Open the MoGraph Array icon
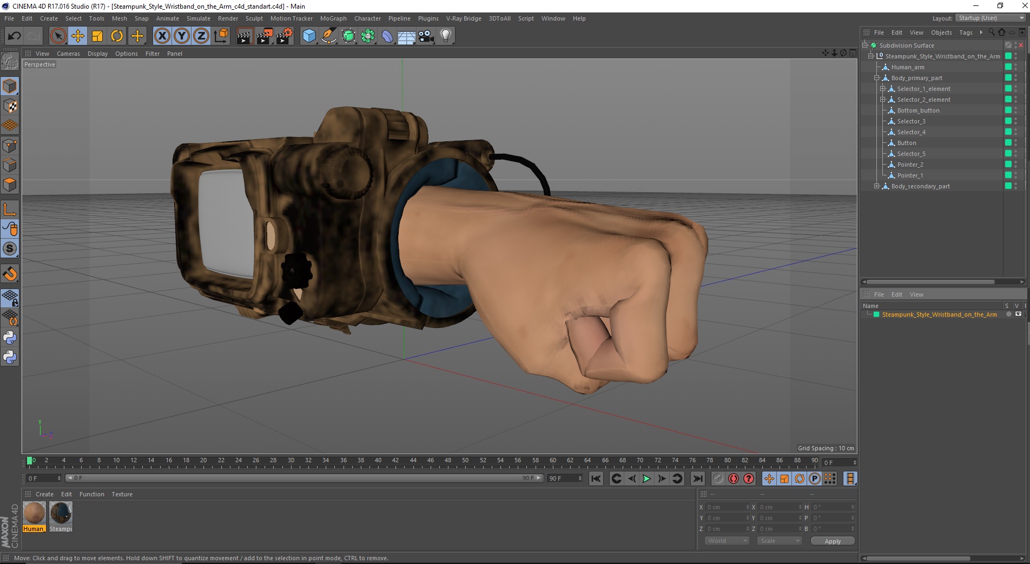 368,36
